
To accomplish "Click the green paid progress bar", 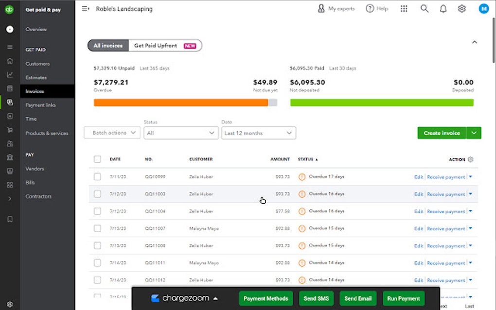I will tap(382, 103).
